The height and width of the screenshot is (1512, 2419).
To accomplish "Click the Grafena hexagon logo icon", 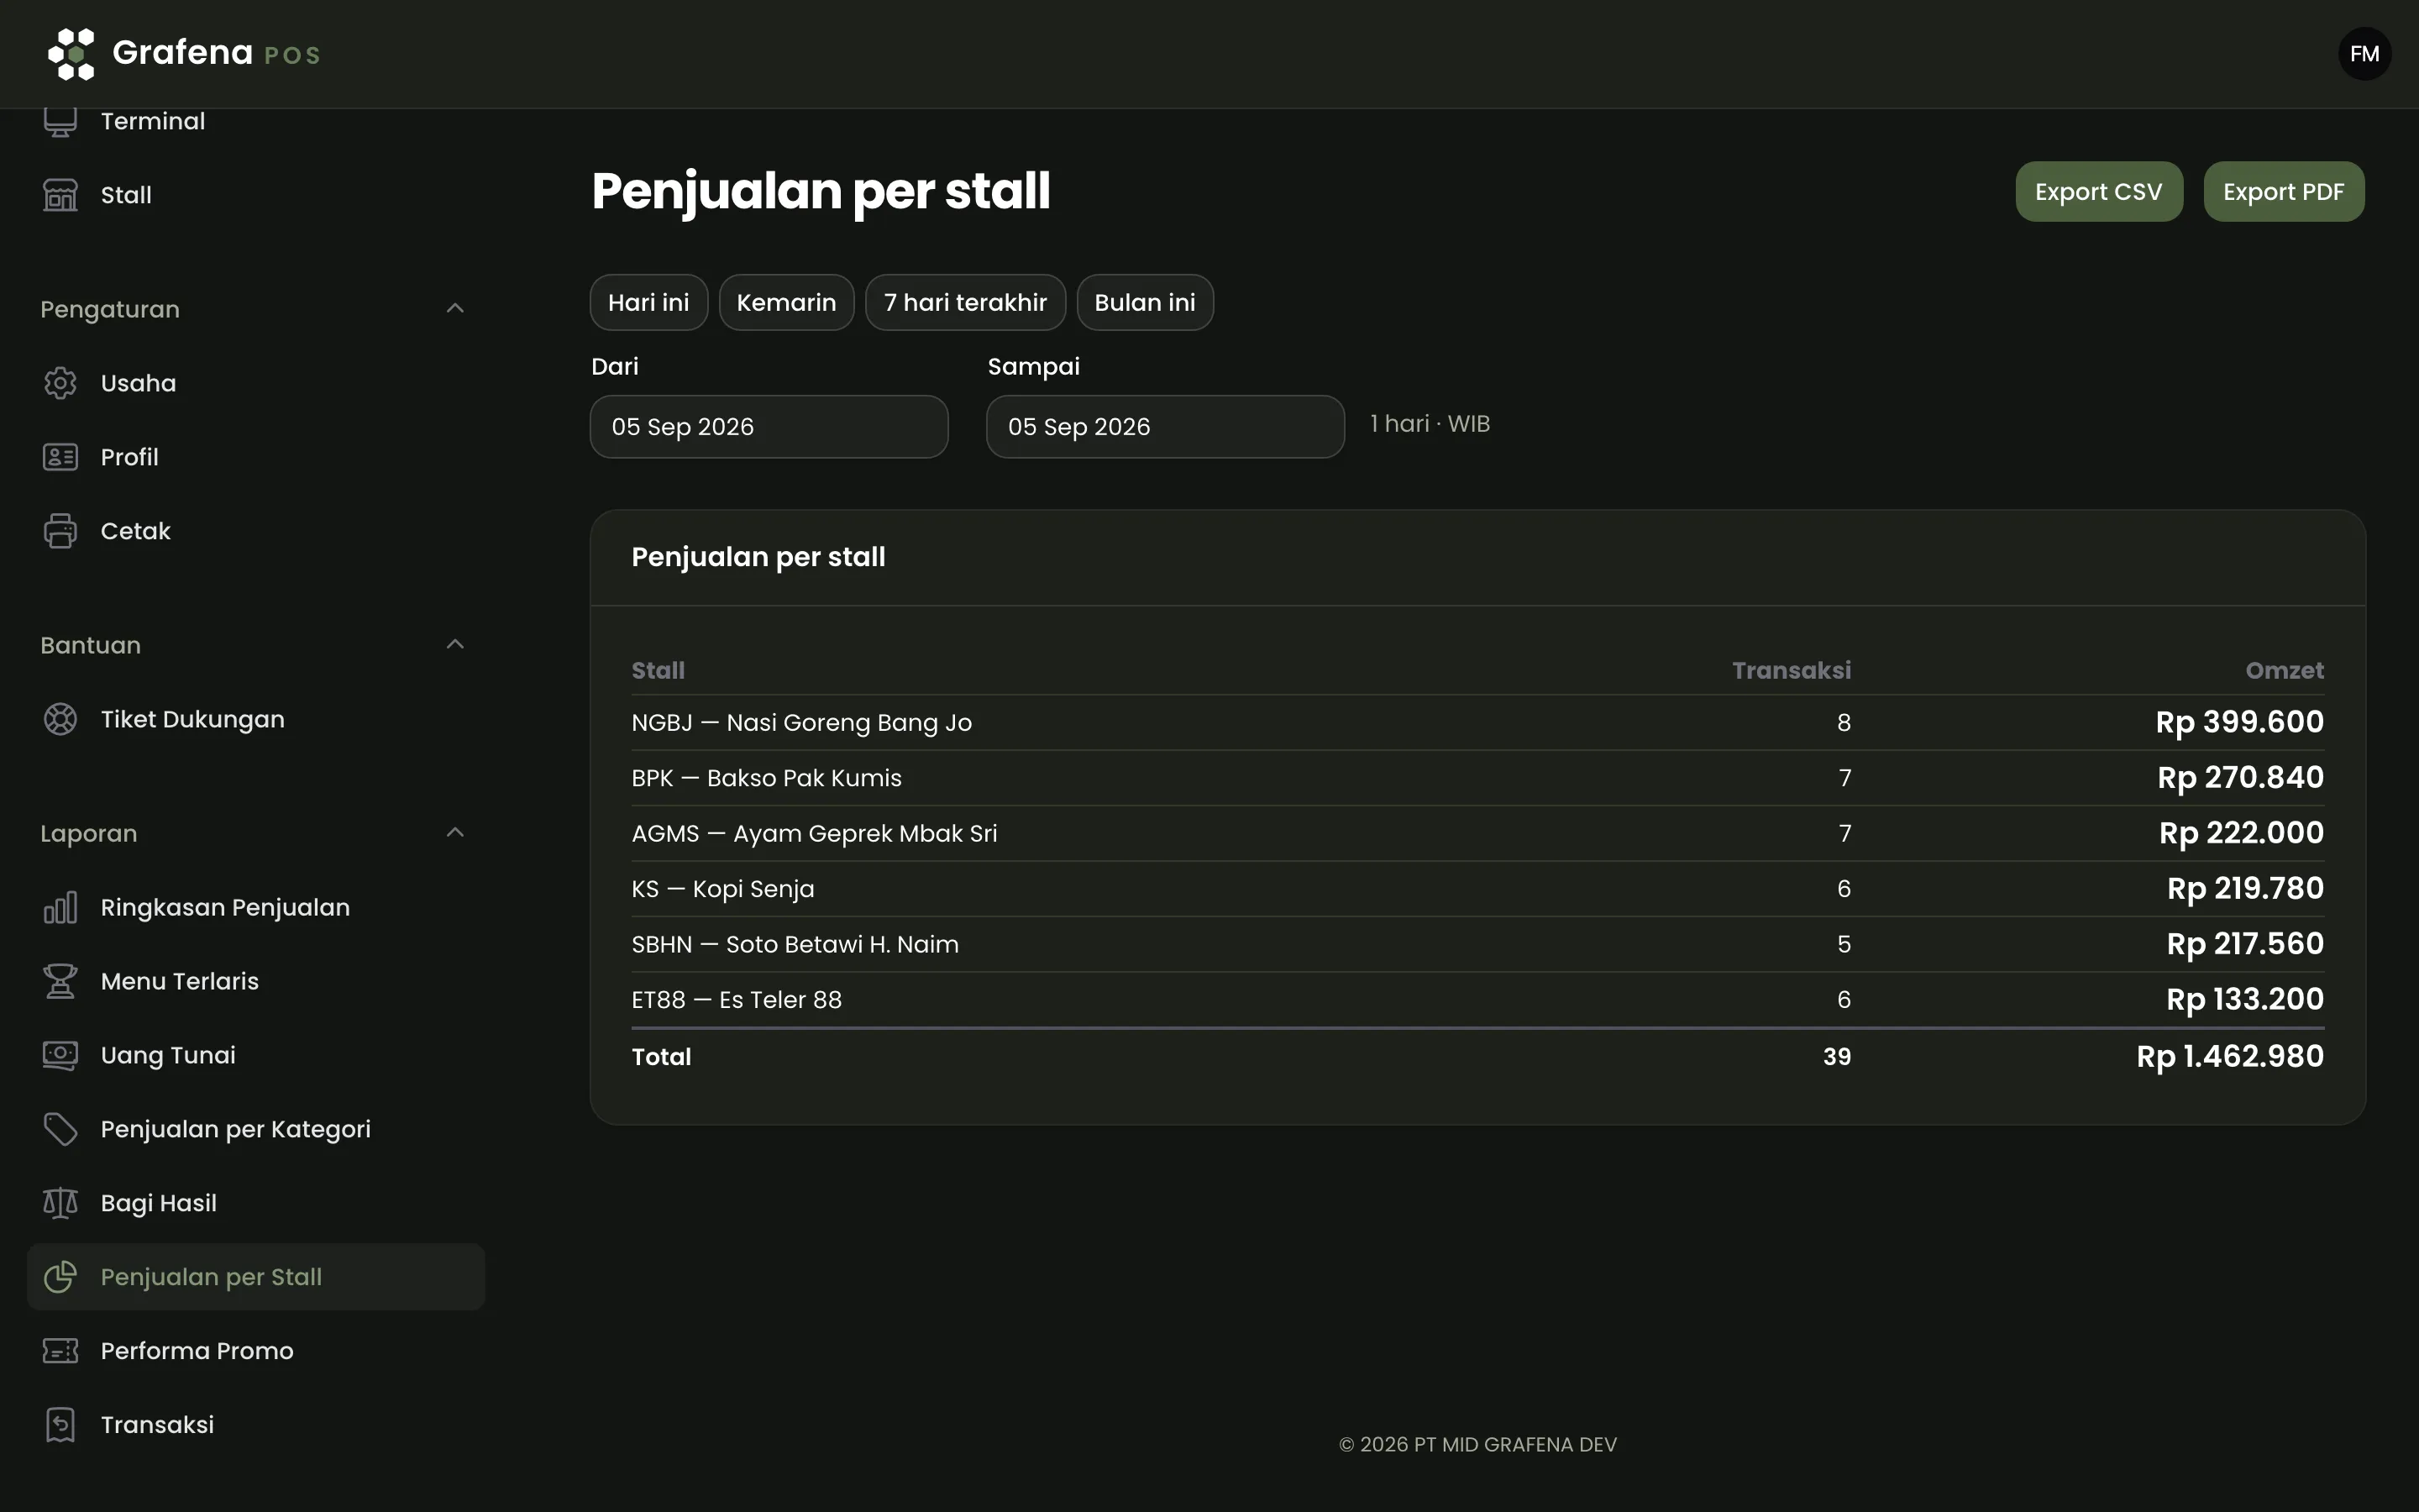I will [x=71, y=54].
